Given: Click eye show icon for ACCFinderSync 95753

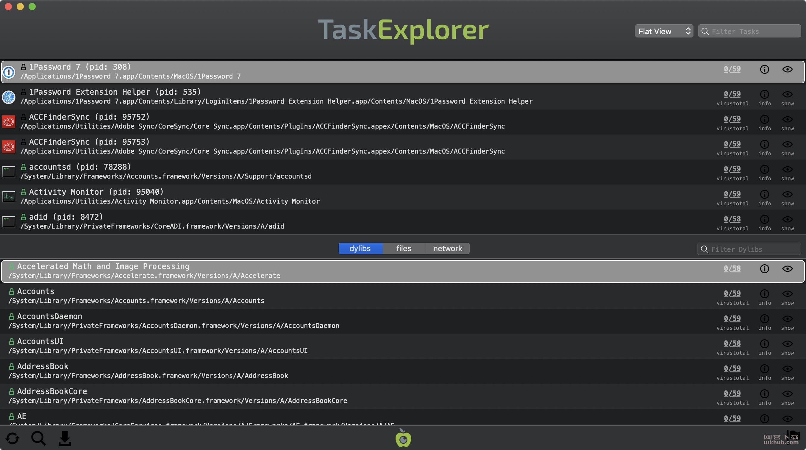Looking at the screenshot, I should [x=787, y=144].
